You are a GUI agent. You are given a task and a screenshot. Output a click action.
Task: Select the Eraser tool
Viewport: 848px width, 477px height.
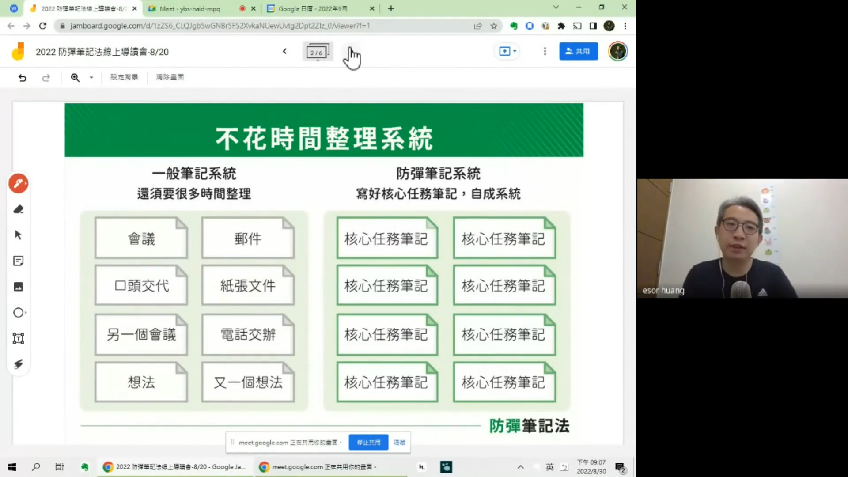pyautogui.click(x=18, y=209)
